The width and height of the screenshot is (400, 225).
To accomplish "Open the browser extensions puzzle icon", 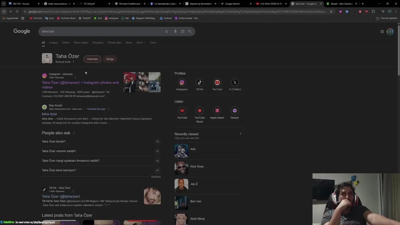I will [373, 12].
